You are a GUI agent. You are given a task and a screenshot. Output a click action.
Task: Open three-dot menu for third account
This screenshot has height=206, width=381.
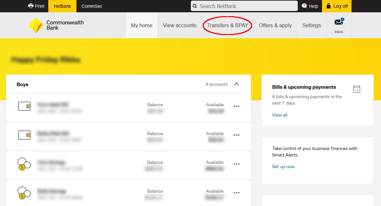[x=237, y=164]
